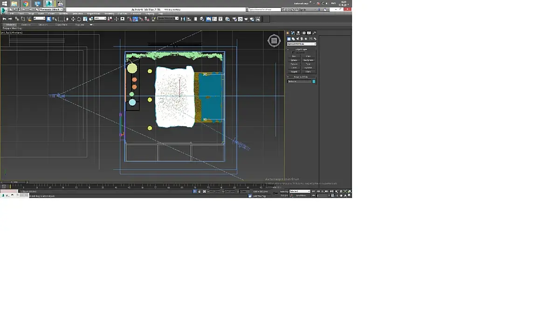Click the ViewCube in viewport
550x309 pixels.
[274, 40]
